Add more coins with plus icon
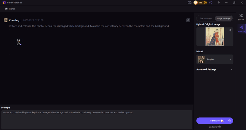The width and height of the screenshot is (246, 130). click(205, 3)
